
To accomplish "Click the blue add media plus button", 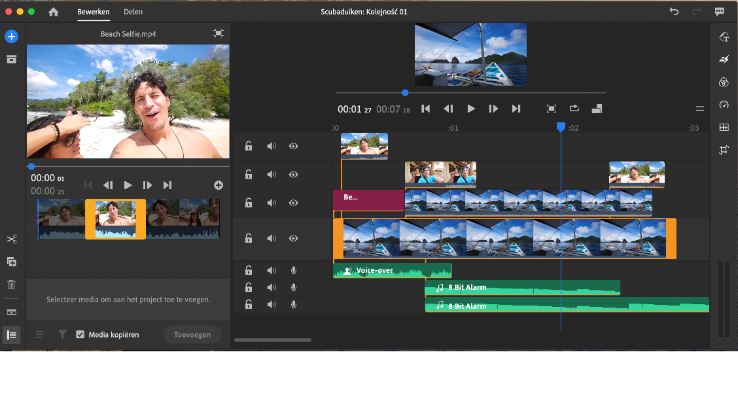I will pyautogui.click(x=11, y=37).
